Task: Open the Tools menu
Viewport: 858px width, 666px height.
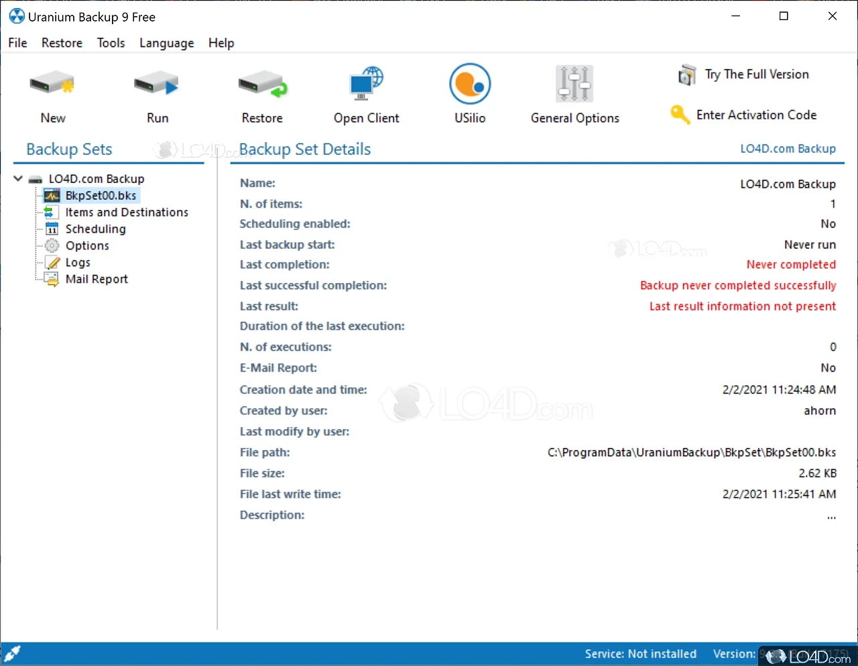Action: [x=111, y=43]
